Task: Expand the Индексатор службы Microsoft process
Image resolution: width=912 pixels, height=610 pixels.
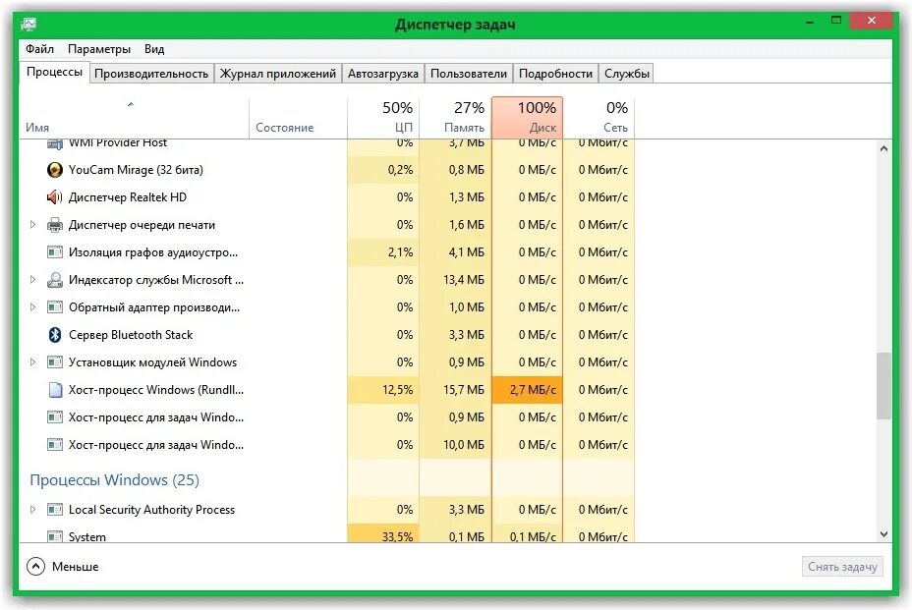Action: 32,280
